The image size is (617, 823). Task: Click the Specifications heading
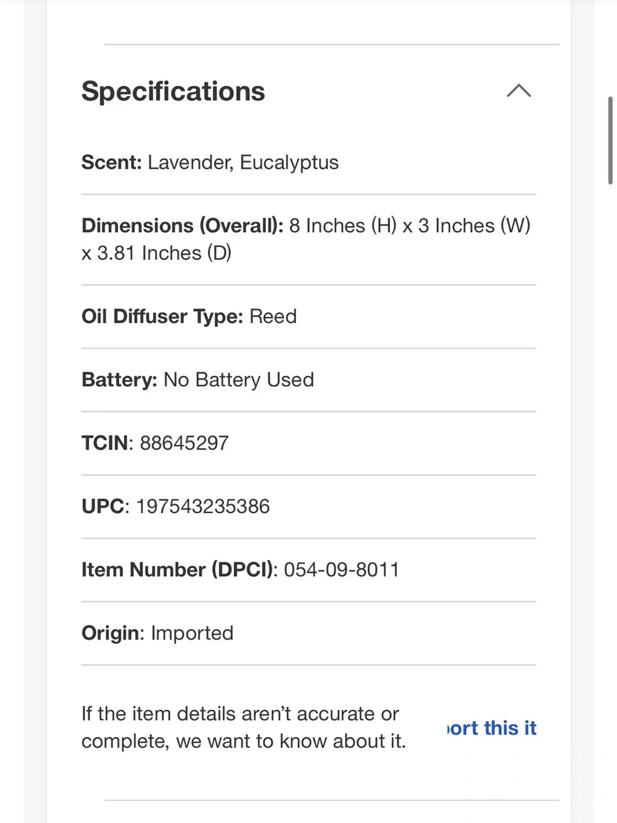click(x=173, y=91)
